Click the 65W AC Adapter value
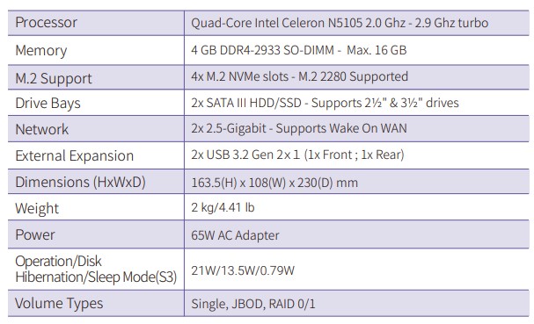The width and height of the screenshot is (534, 324). tap(235, 235)
